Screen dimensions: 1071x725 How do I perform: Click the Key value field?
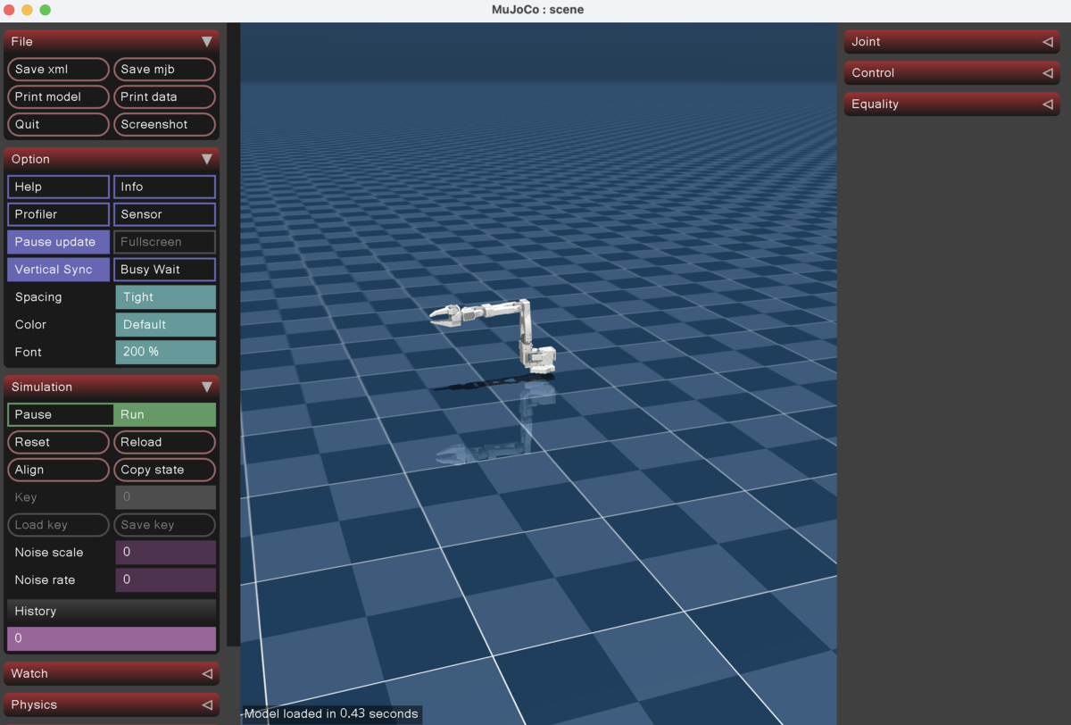click(x=165, y=497)
